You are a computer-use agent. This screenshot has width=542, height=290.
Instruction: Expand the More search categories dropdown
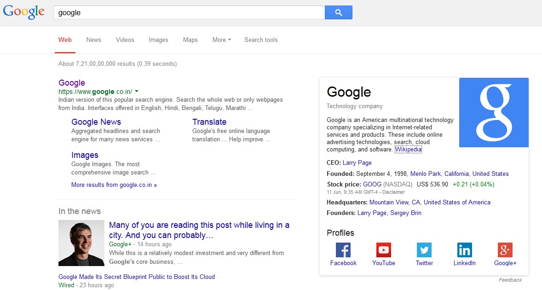click(x=221, y=40)
